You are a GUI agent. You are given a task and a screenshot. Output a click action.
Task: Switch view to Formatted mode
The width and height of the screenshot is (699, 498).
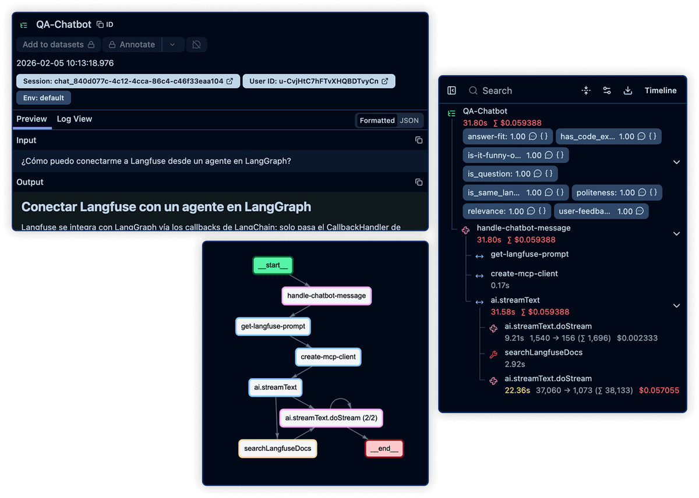[377, 120]
